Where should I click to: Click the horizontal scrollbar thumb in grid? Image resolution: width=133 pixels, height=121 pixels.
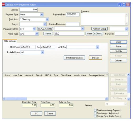(17, 99)
